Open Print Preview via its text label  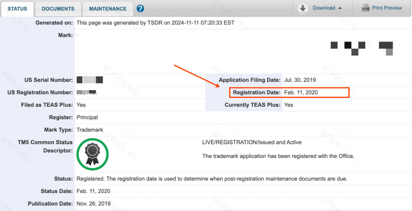[387, 8]
